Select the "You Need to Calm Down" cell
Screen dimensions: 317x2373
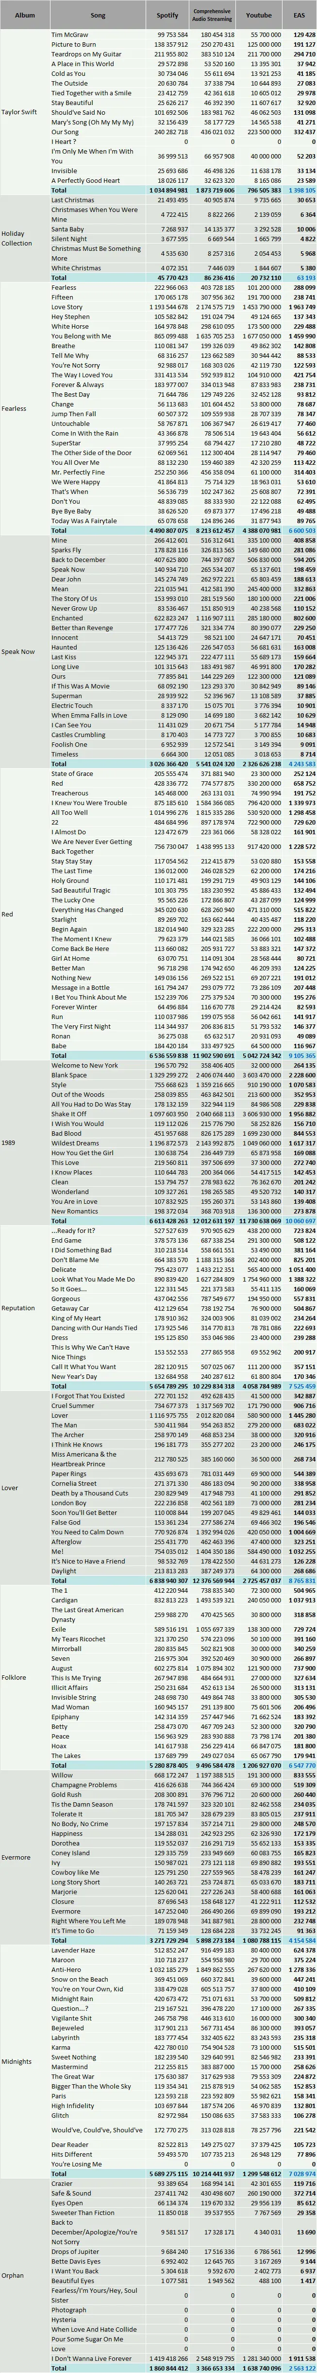point(98,1531)
